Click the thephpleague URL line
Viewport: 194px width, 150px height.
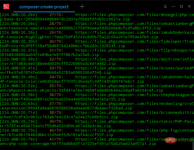(135, 95)
